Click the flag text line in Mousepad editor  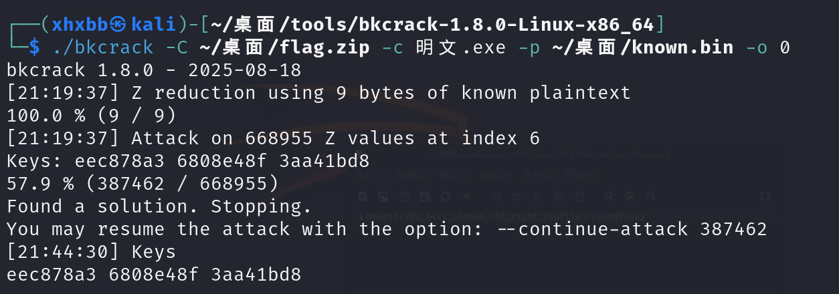503,216
